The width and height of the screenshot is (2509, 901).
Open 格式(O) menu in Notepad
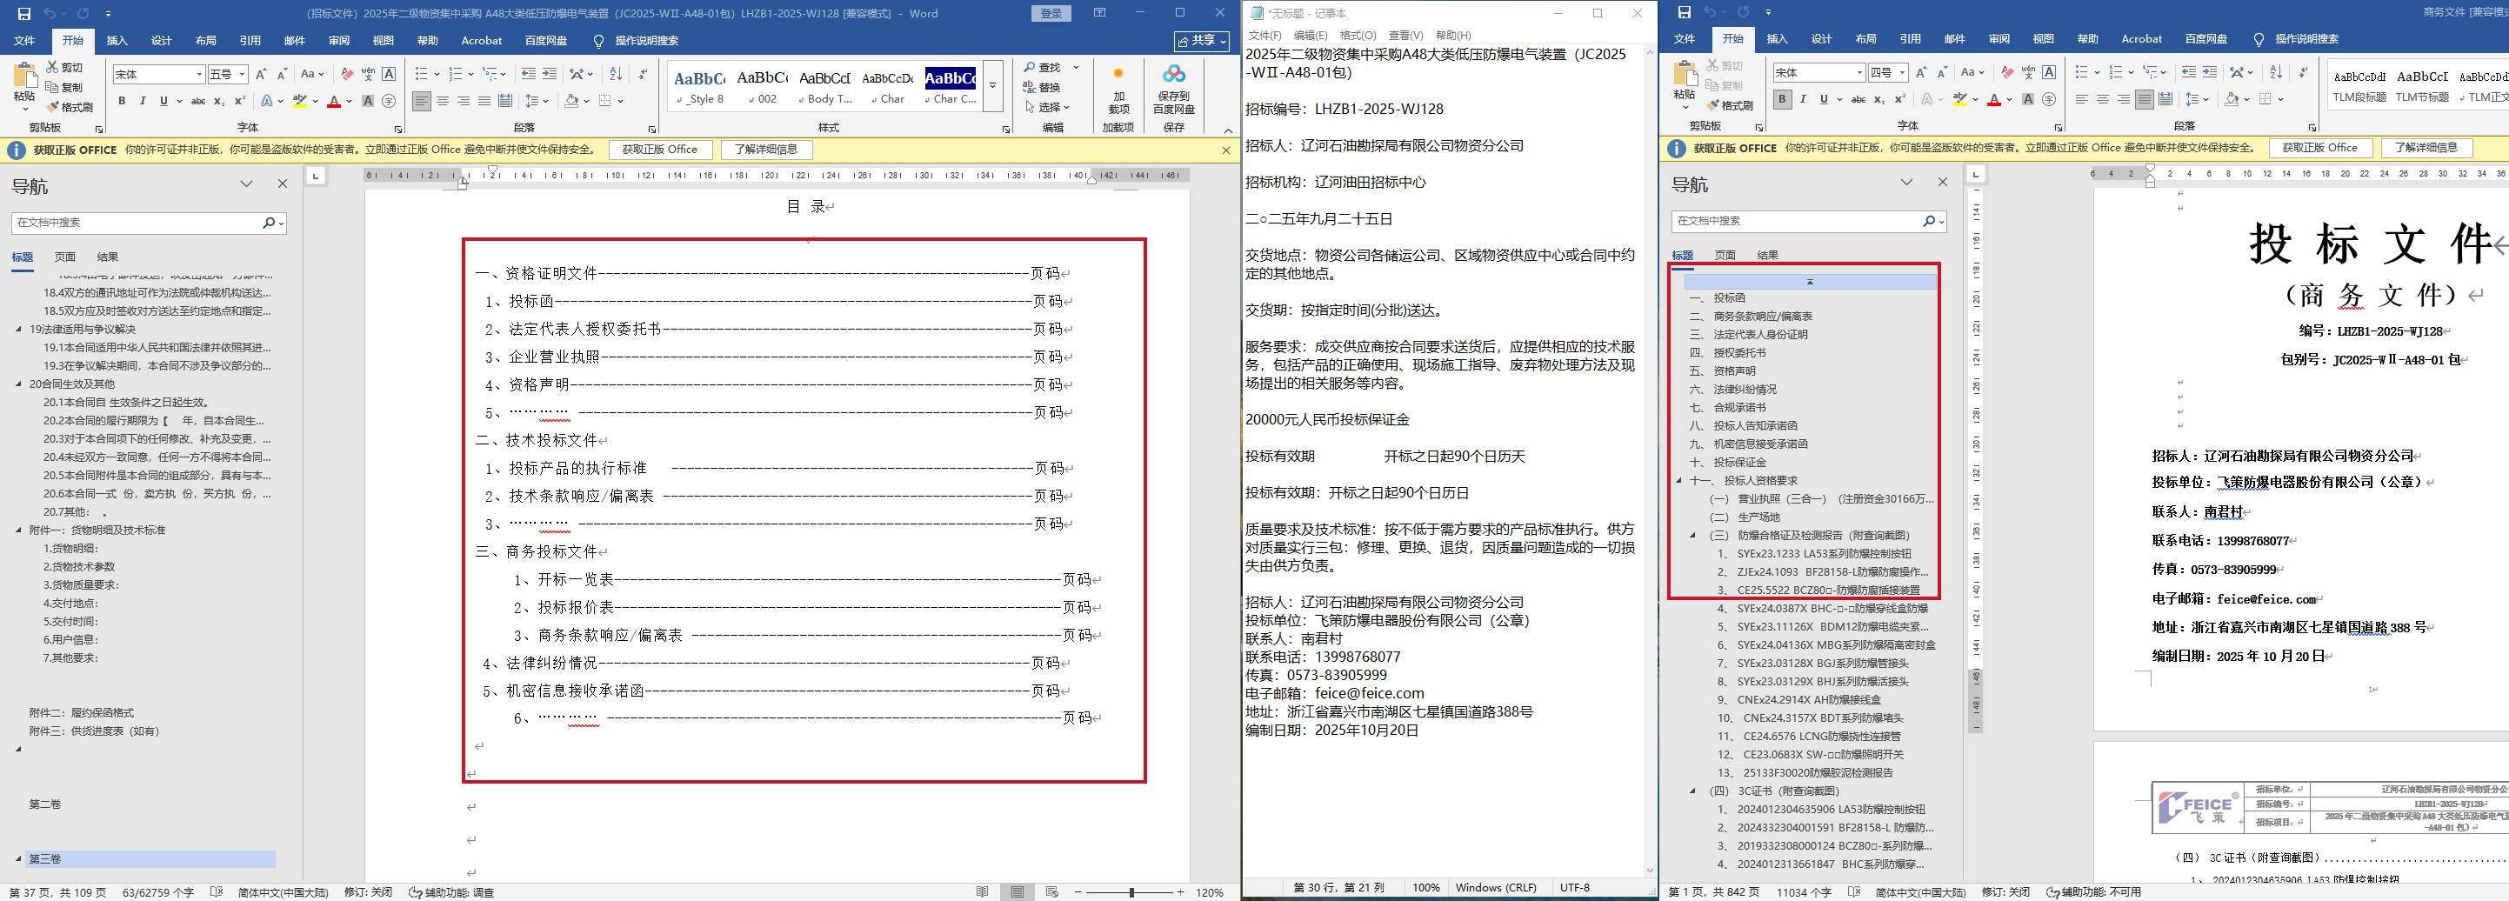(1358, 35)
